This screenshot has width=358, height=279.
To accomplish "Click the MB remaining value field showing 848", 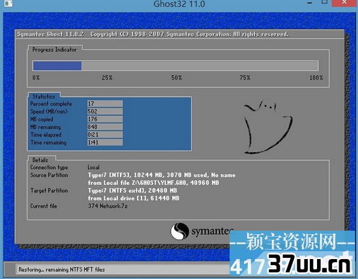I will 105,127.
